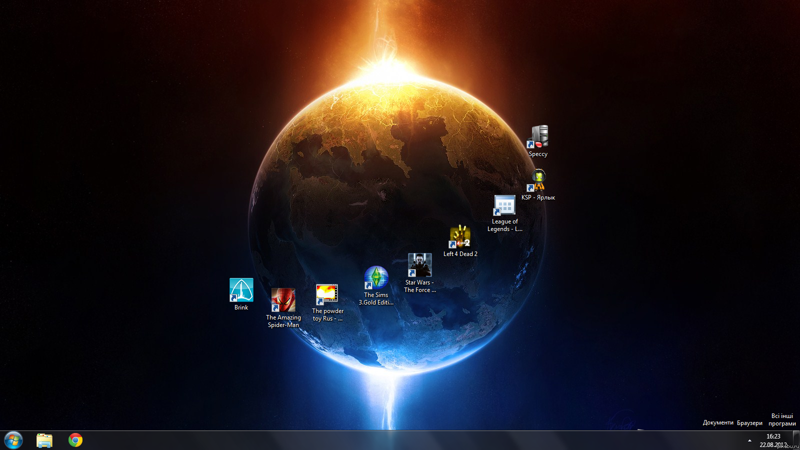This screenshot has height=450, width=800.
Task: Select the Left 4 Dead 2 icon
Action: [x=460, y=236]
